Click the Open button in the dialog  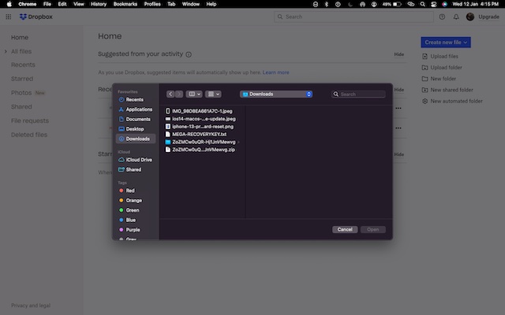(372, 229)
